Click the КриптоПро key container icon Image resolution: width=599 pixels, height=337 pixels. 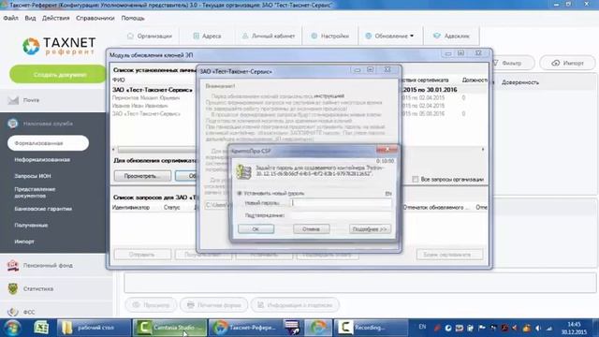point(243,171)
